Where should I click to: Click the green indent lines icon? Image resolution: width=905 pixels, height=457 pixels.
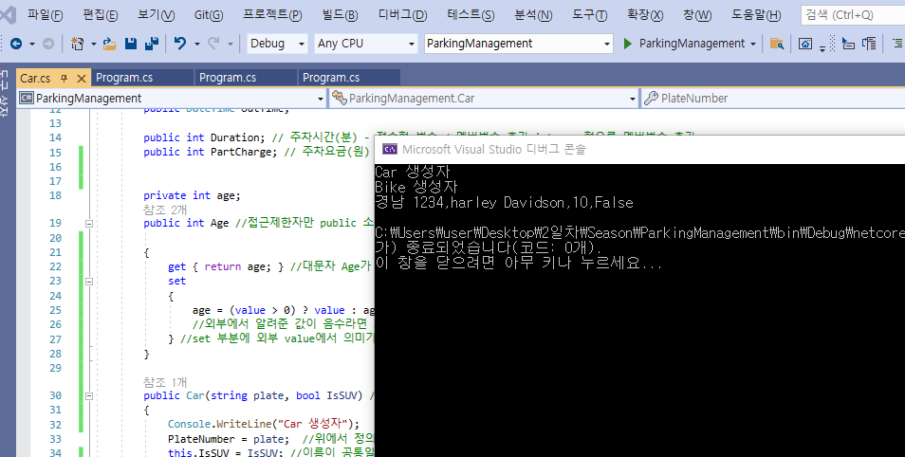(897, 44)
